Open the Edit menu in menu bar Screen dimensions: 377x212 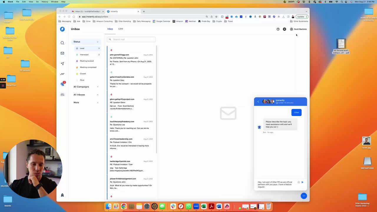point(24,2)
